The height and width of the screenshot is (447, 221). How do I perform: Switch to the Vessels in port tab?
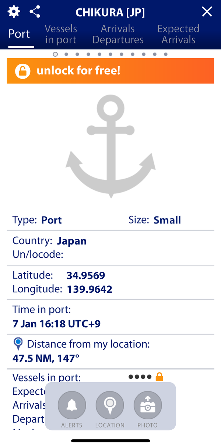61,34
